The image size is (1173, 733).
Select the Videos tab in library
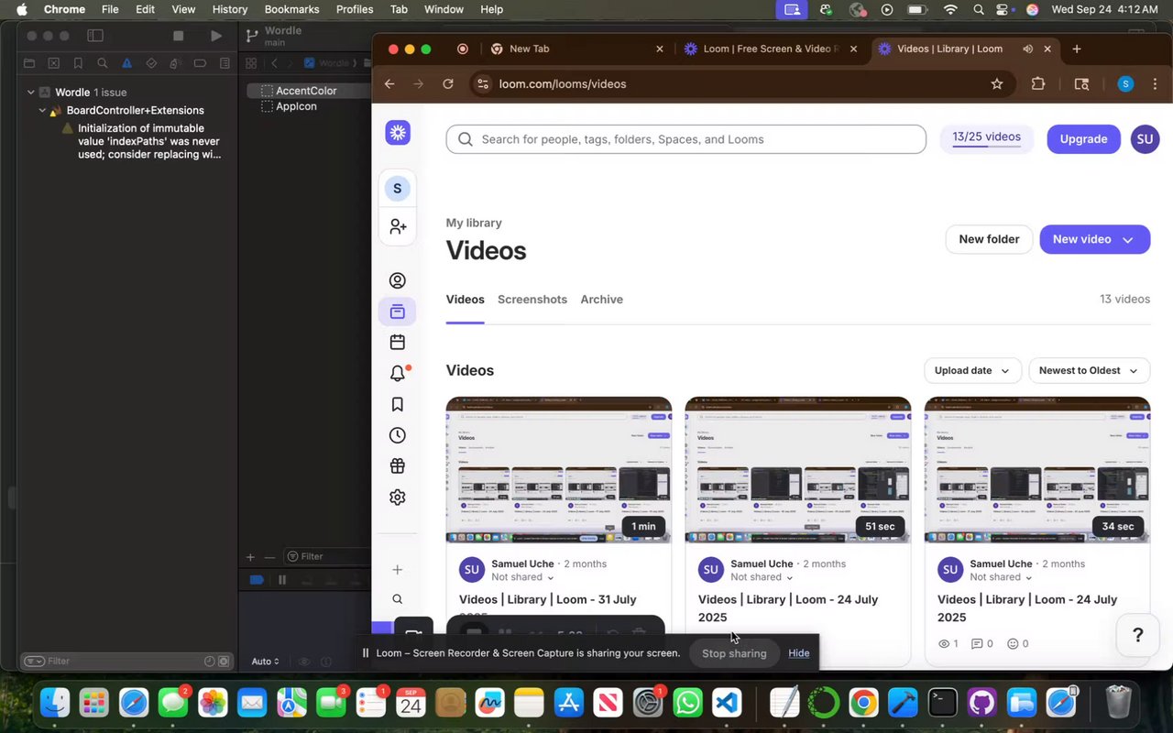click(466, 300)
